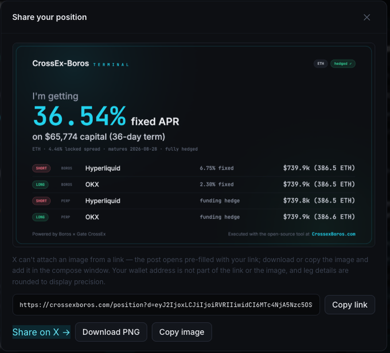Click the '6.75% fixed' rate value
390x353 pixels.
217,168
